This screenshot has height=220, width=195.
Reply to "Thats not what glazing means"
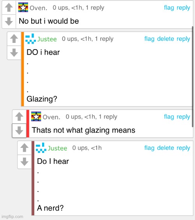pos(183,117)
